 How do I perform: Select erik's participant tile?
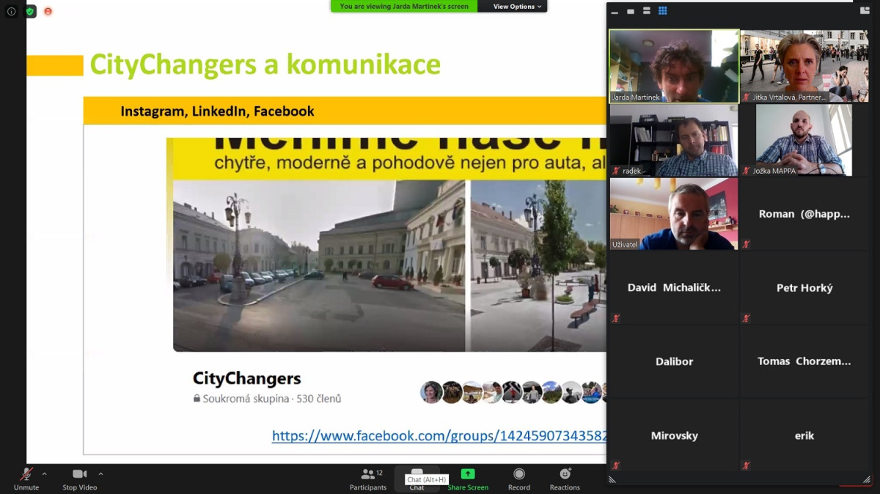(x=804, y=435)
